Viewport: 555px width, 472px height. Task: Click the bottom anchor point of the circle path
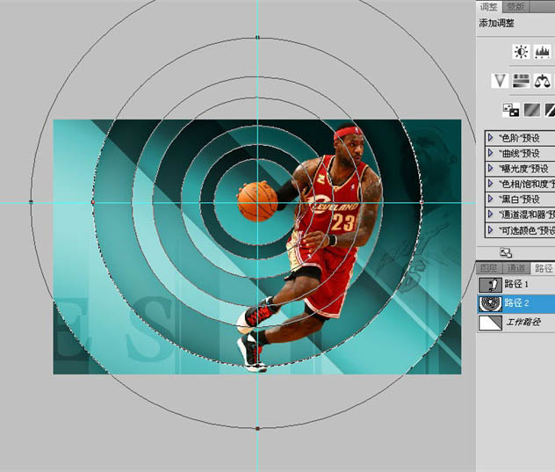[x=257, y=429]
